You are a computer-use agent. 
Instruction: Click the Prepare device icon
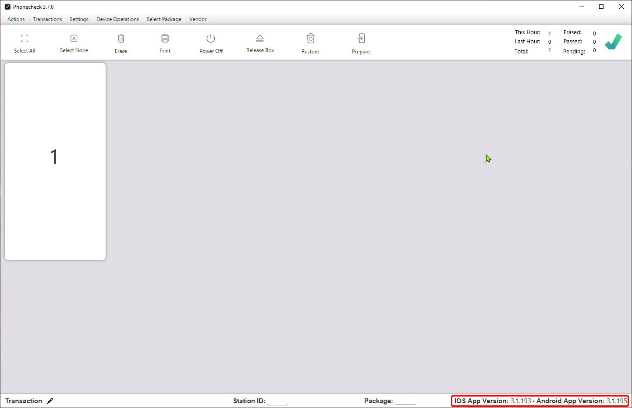coord(361,39)
